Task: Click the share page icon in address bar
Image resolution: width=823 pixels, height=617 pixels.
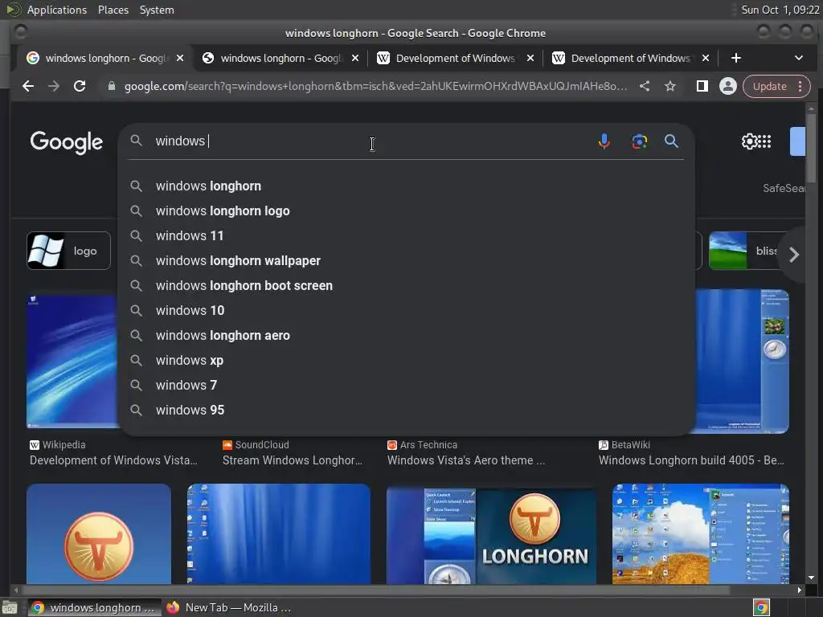Action: 645,86
